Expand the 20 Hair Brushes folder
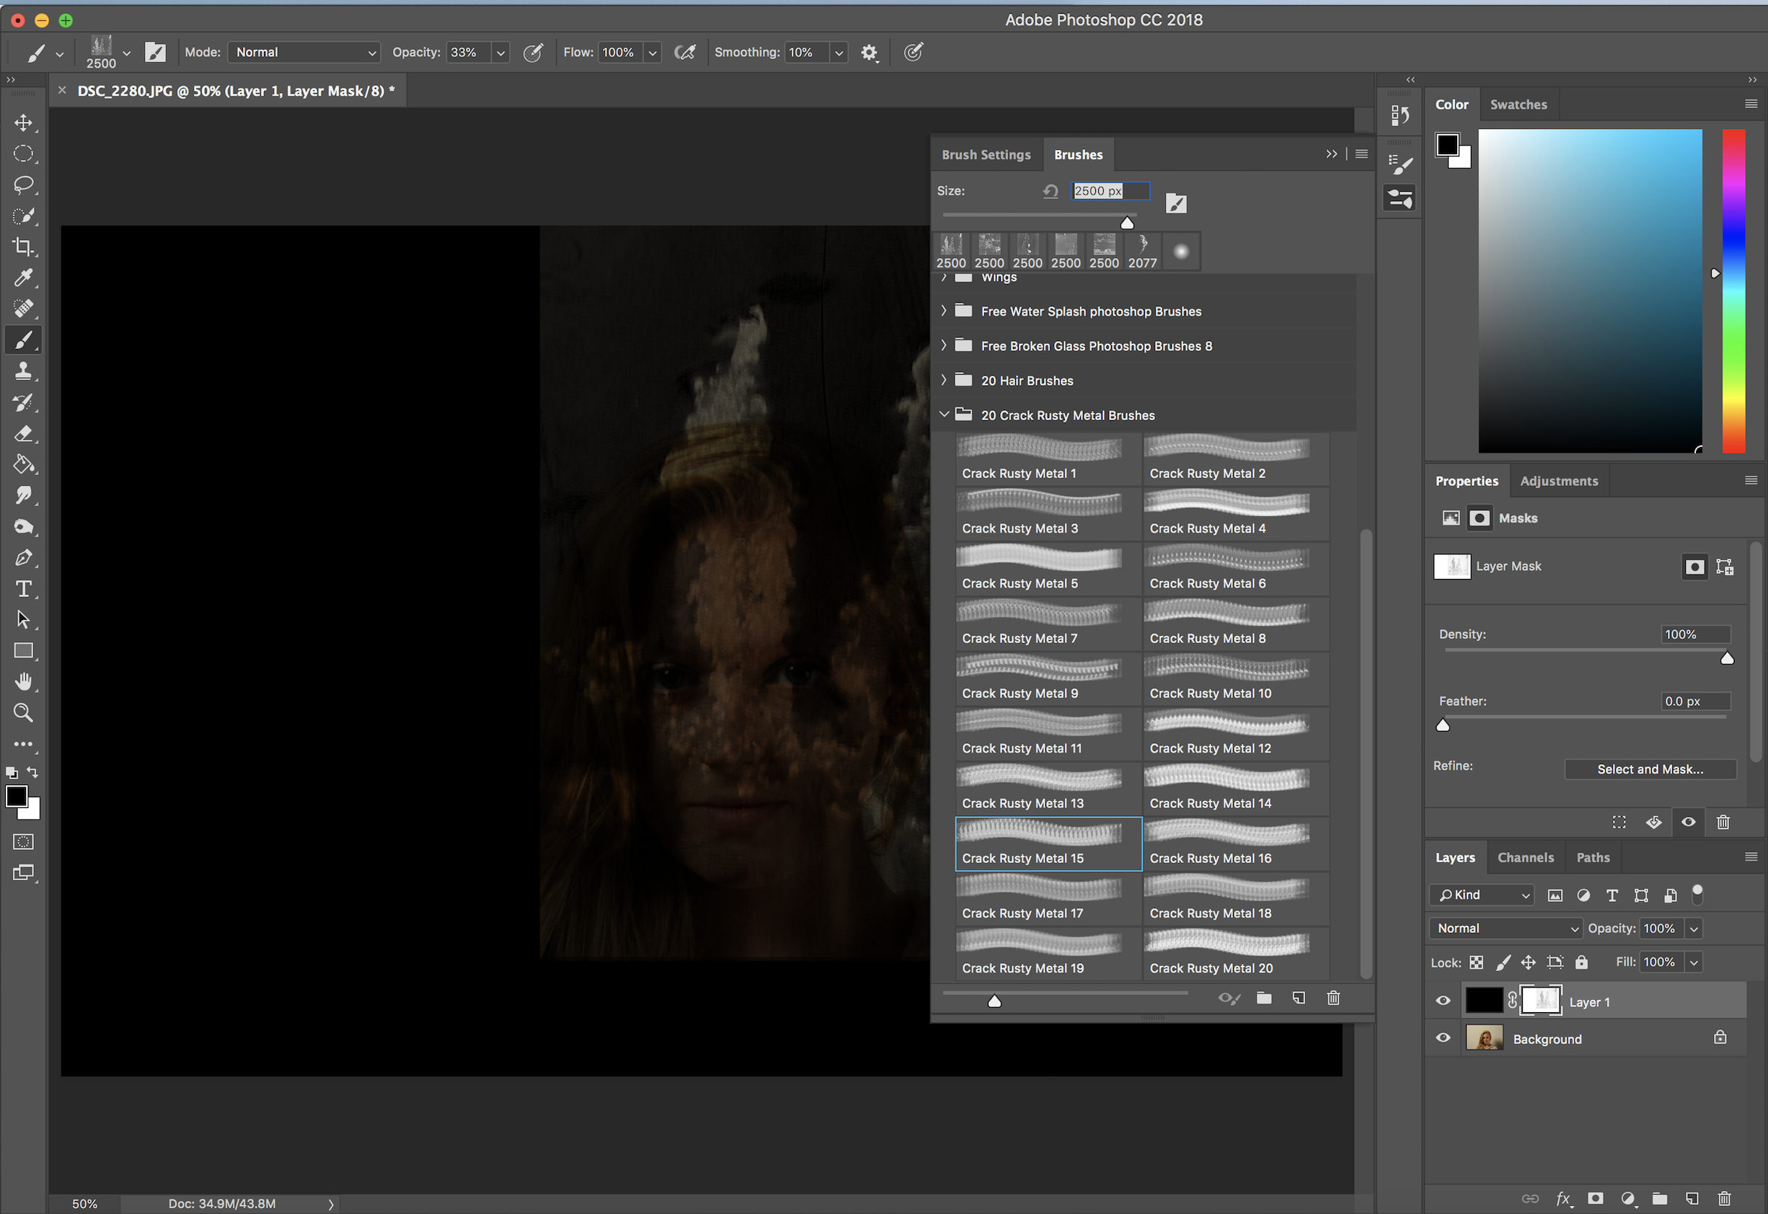Viewport: 1768px width, 1214px height. 944,381
